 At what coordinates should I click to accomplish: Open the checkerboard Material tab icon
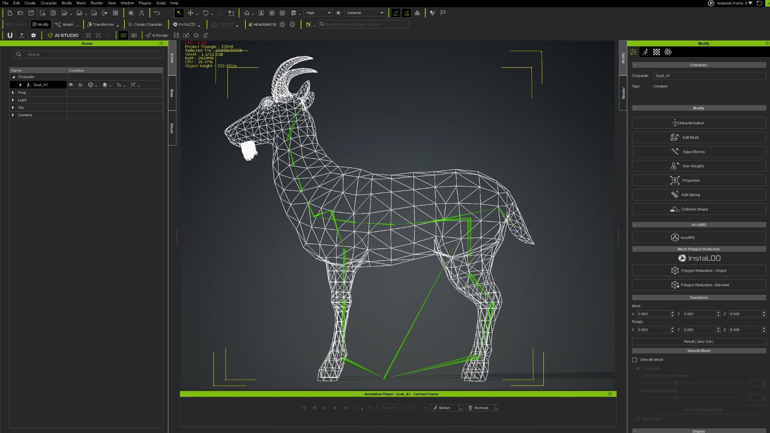click(657, 52)
